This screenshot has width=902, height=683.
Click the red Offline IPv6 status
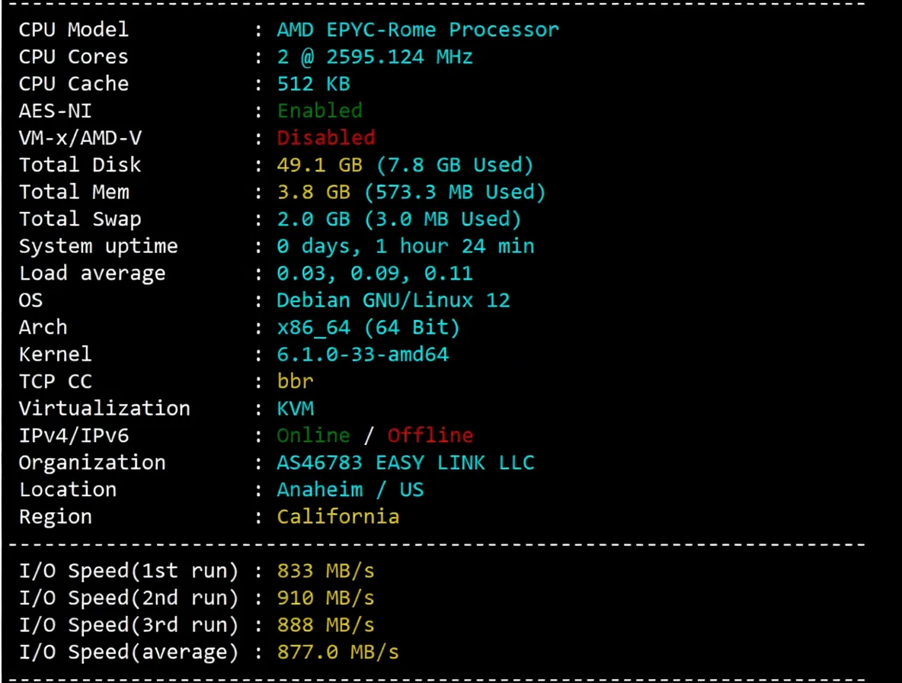coord(430,436)
